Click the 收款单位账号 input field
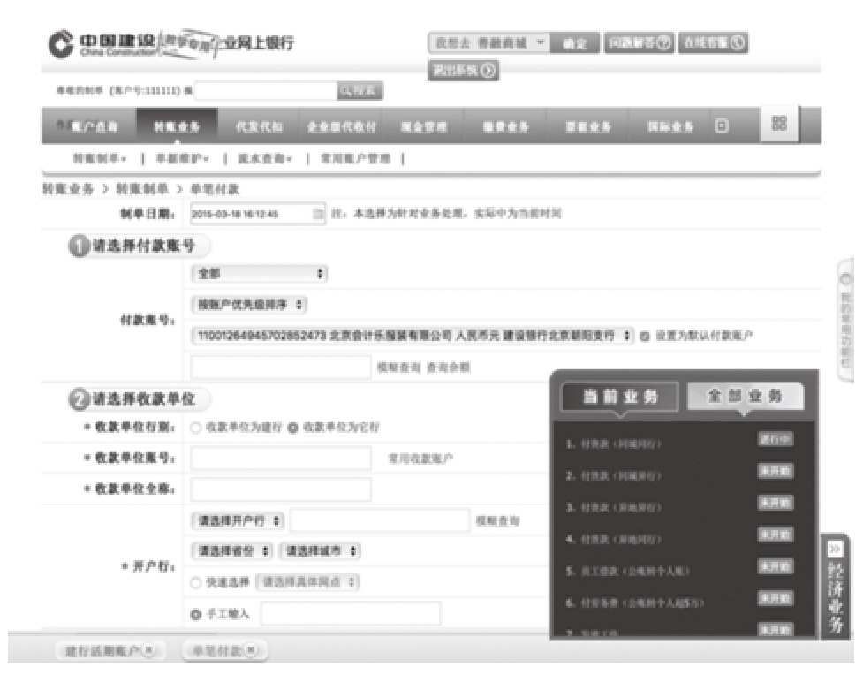863x675 pixels. (281, 458)
